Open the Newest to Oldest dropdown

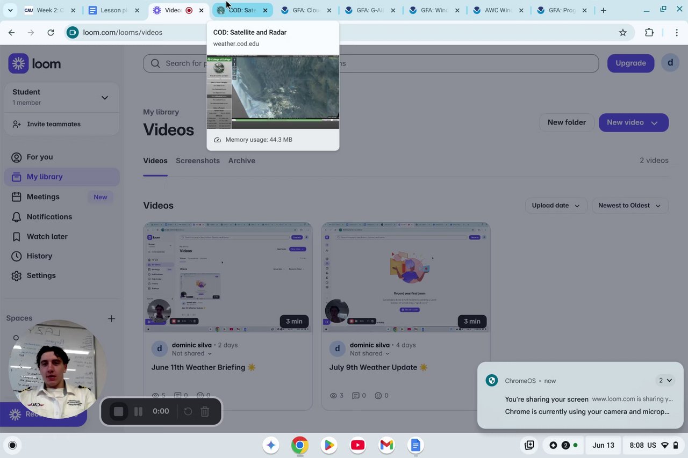click(x=629, y=206)
